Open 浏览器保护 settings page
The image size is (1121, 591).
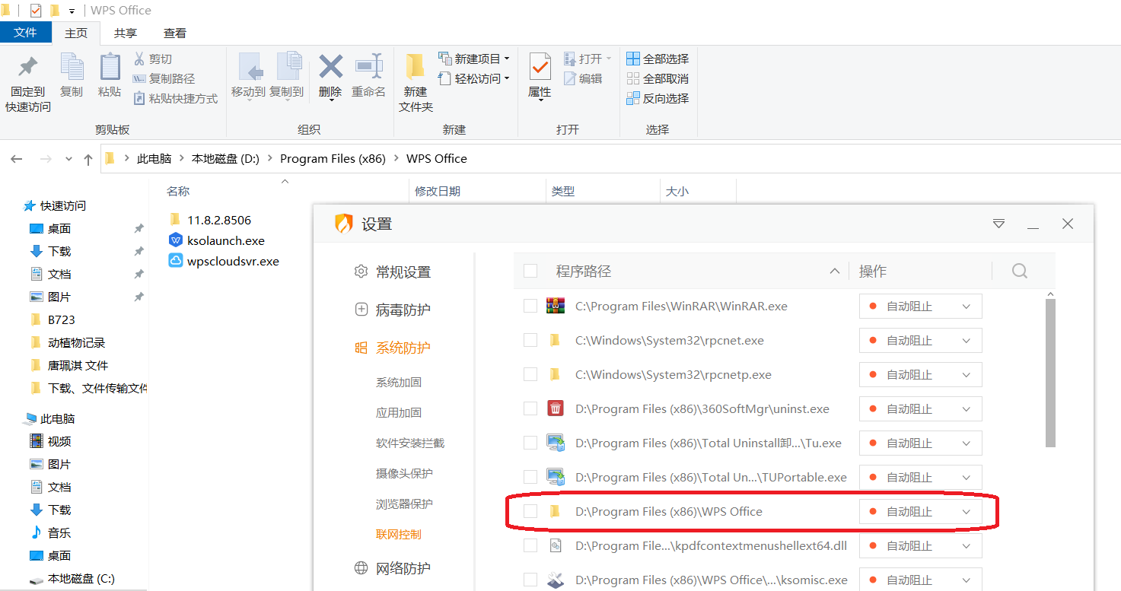tap(404, 504)
